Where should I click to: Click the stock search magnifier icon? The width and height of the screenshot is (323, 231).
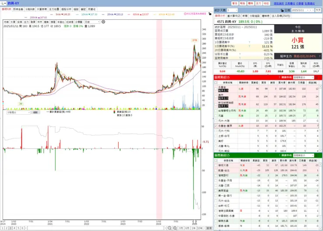[x=3, y=3]
